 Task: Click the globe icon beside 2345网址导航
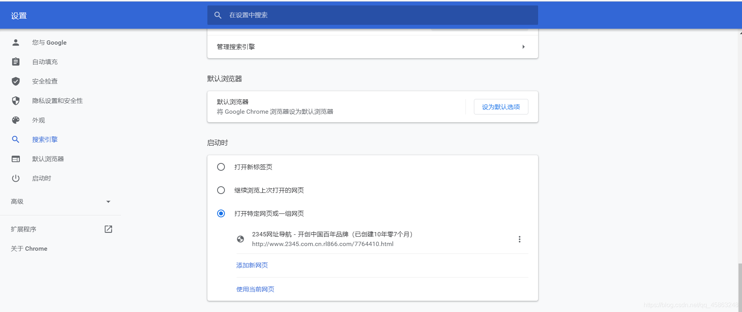point(240,239)
